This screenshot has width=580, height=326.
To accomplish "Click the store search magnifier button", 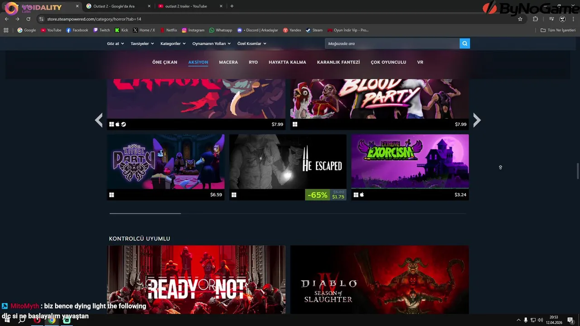I will (464, 43).
